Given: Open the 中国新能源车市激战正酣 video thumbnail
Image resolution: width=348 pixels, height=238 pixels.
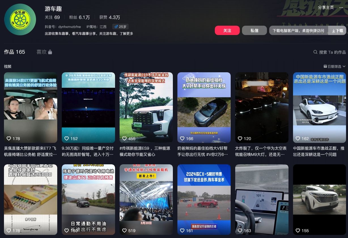Looking at the screenshot, I should tap(320, 108).
